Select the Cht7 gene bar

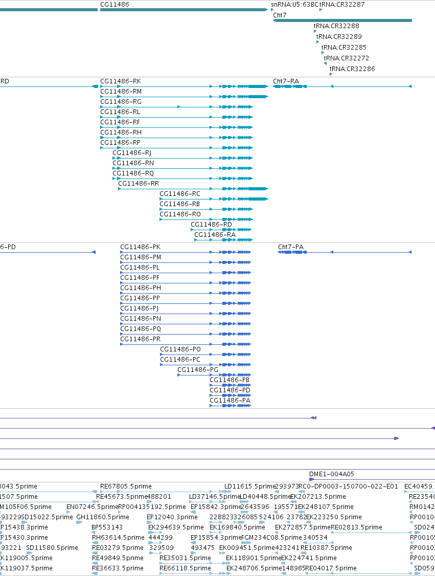tap(342, 20)
